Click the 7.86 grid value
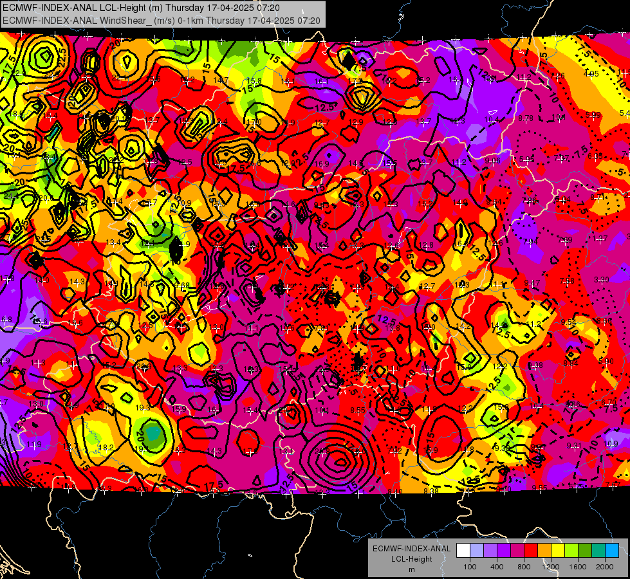The width and height of the screenshot is (630, 579). tap(529, 200)
